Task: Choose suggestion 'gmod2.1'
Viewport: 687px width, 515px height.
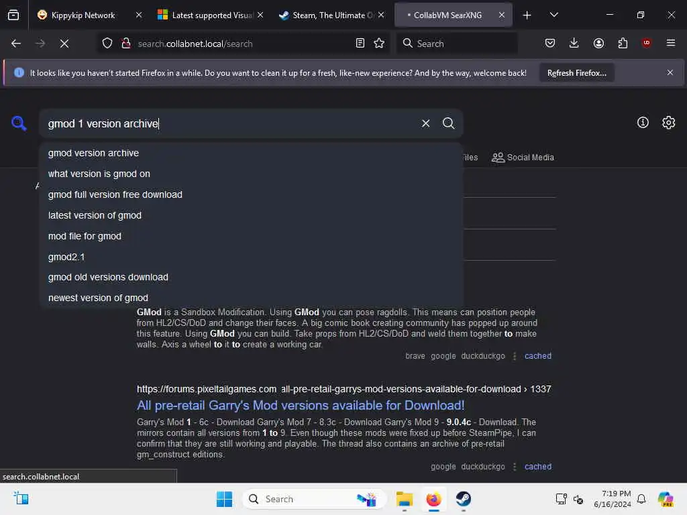Action: click(251, 257)
